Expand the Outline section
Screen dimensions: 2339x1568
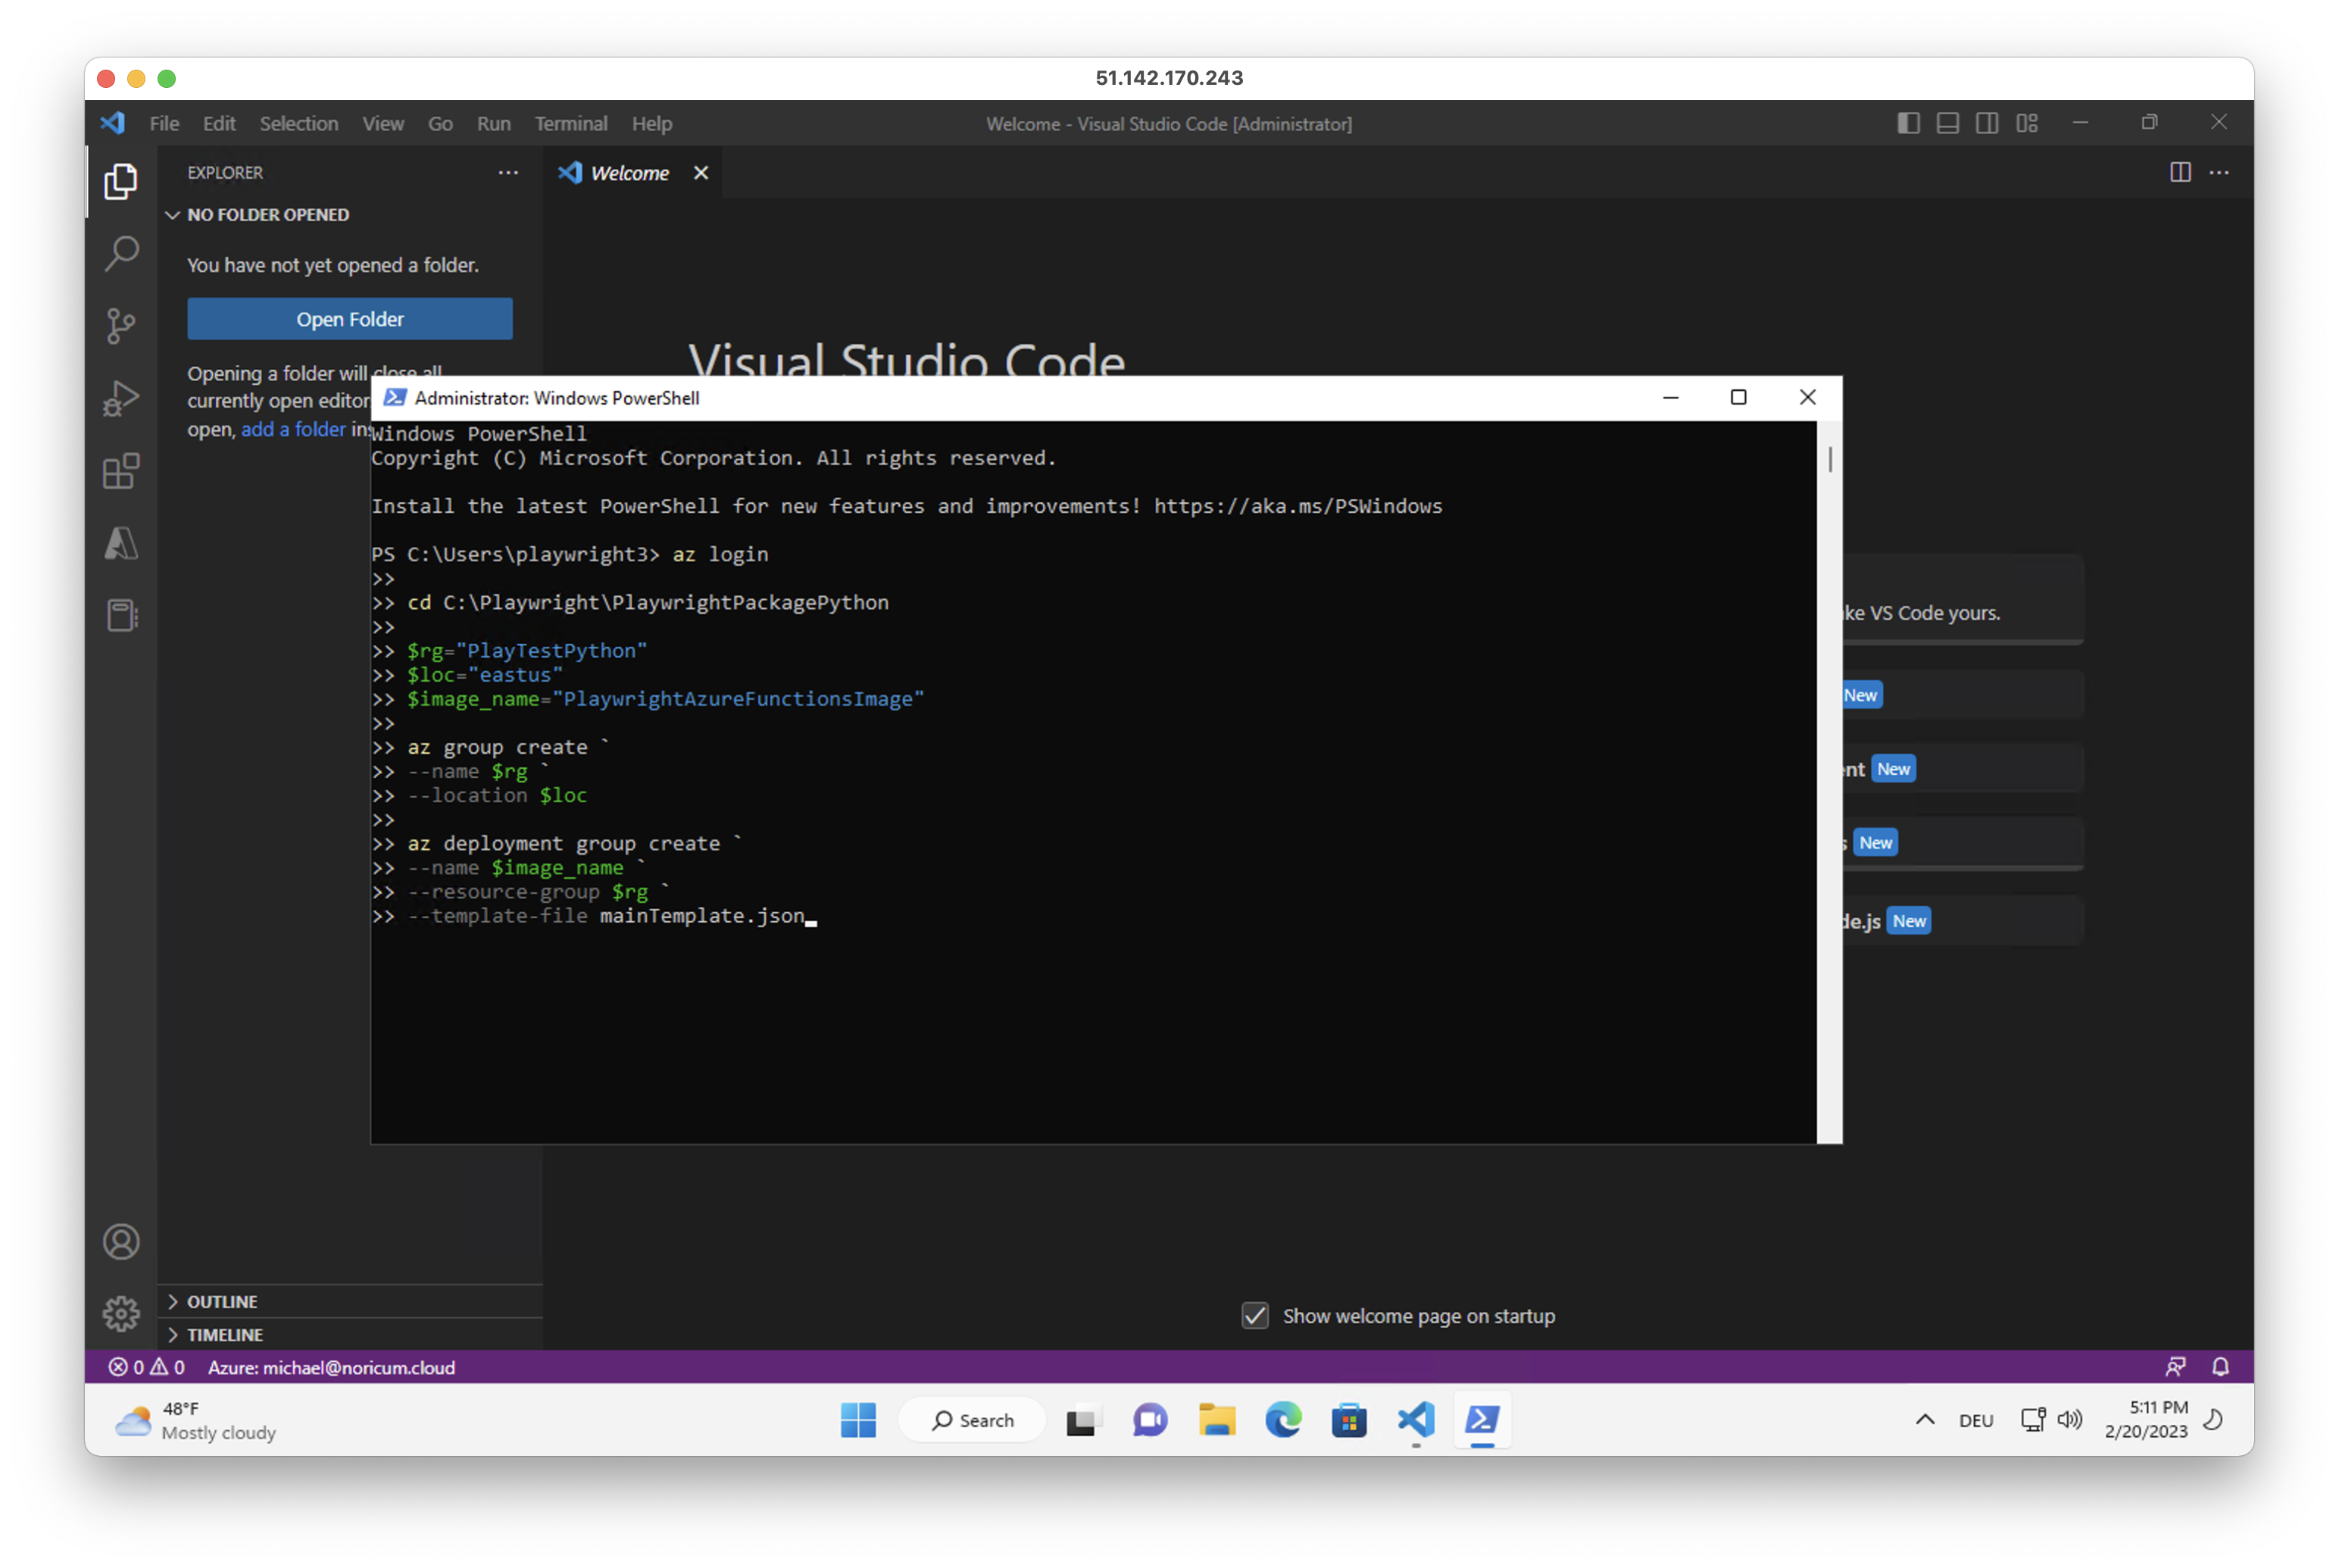point(222,1301)
